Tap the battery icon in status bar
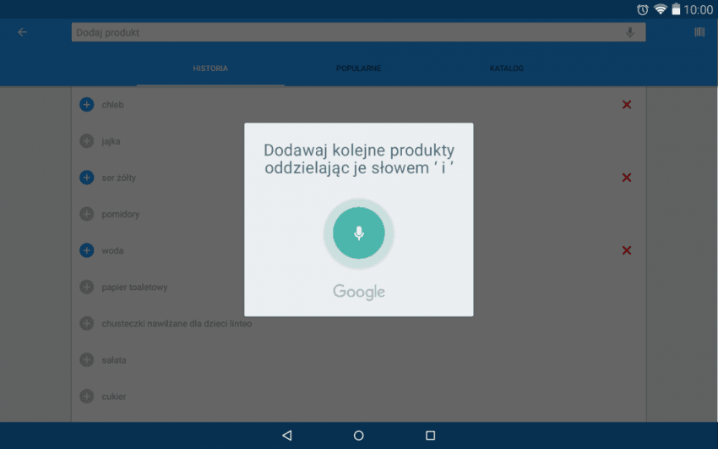 pyautogui.click(x=676, y=9)
